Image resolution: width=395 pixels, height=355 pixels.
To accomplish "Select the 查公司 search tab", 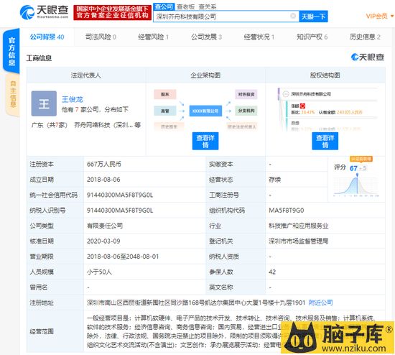I will point(164,6).
